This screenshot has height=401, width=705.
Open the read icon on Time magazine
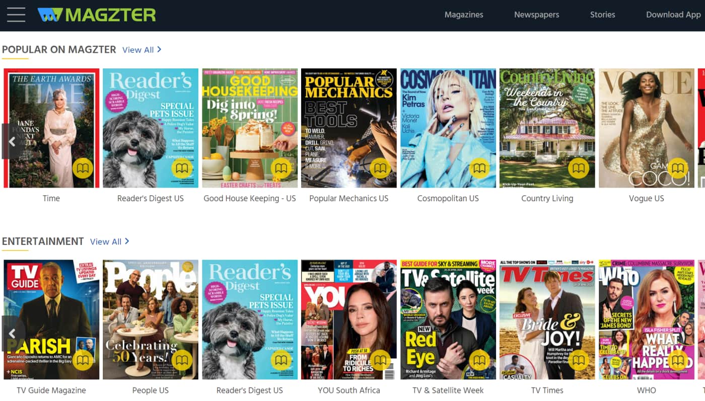[x=83, y=169]
